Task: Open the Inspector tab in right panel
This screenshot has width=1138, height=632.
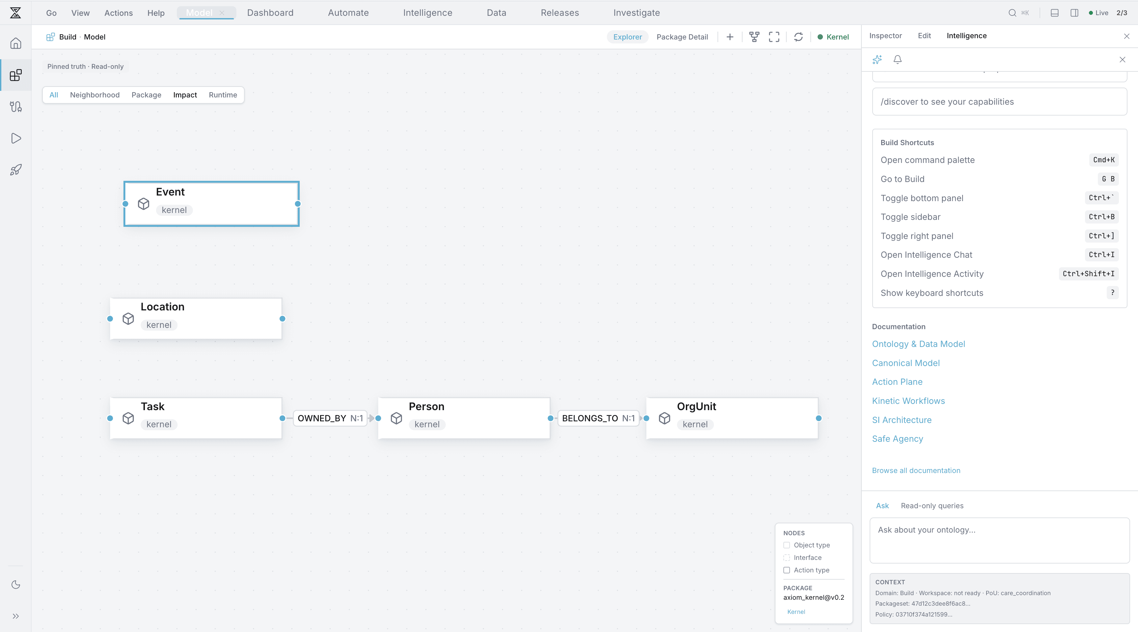Action: tap(885, 36)
